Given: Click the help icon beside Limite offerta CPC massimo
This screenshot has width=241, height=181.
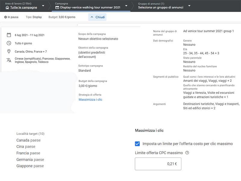Looking at the screenshot, I should tap(187, 153).
